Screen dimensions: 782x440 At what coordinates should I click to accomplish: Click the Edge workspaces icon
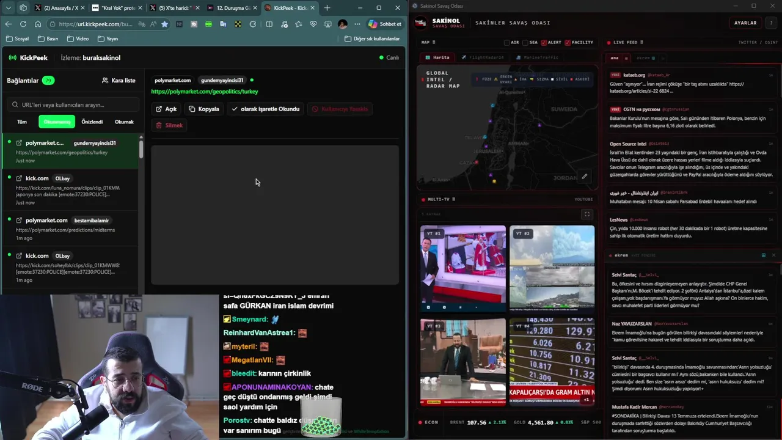point(23,8)
